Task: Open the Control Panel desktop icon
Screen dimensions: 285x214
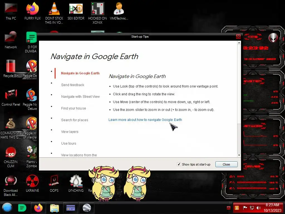Action: coord(11,97)
